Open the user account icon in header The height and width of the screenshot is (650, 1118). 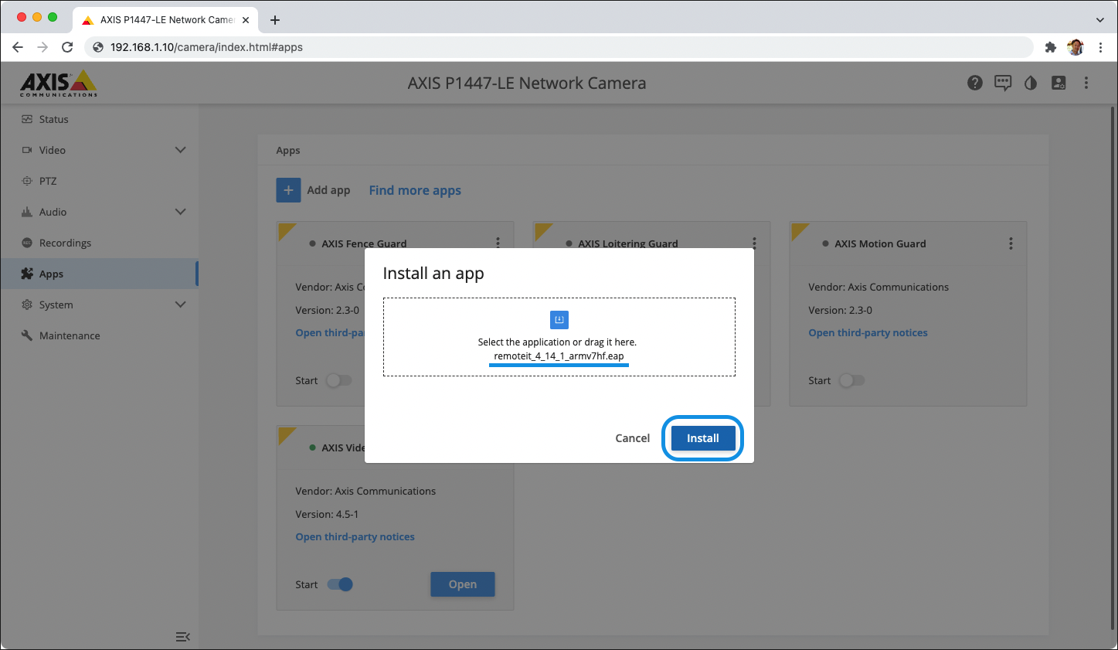(x=1059, y=83)
